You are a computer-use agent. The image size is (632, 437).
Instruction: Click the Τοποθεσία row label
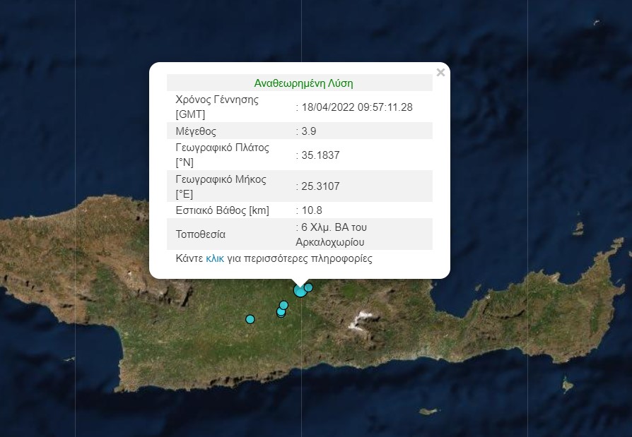201,234
